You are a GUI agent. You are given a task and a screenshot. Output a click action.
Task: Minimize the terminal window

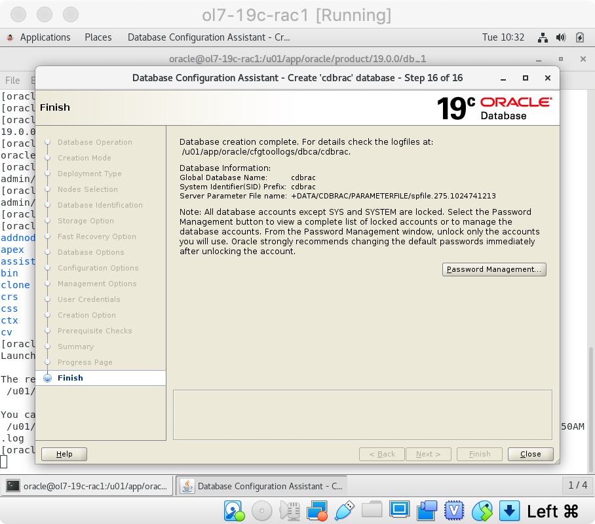coord(539,59)
